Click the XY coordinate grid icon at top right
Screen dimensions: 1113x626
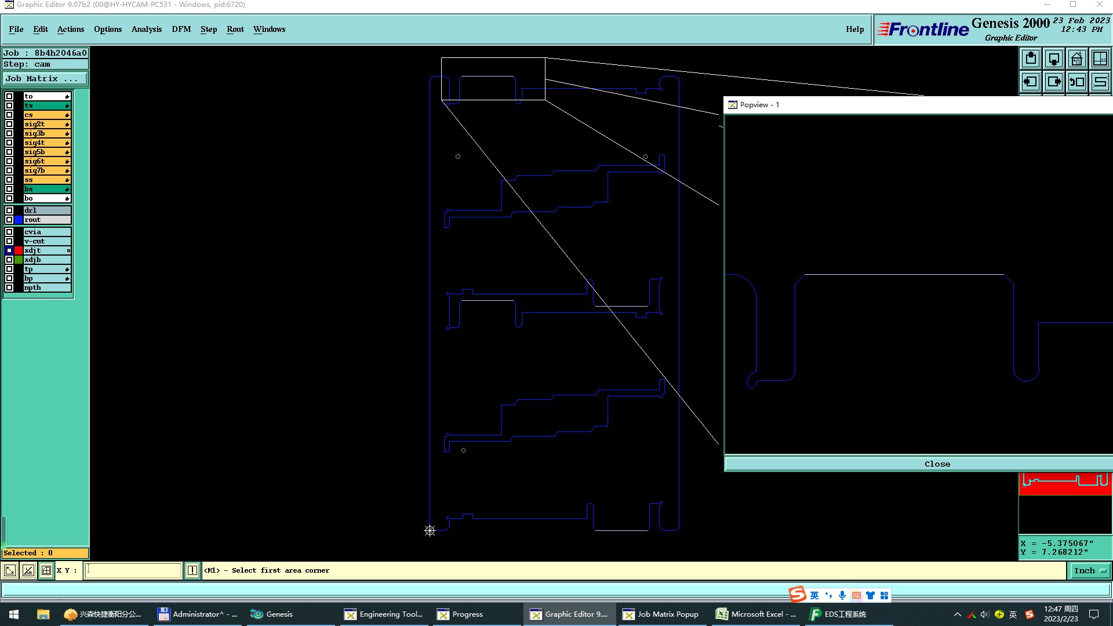point(1100,59)
